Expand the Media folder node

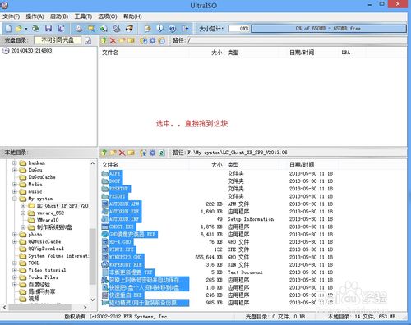coord(15,185)
